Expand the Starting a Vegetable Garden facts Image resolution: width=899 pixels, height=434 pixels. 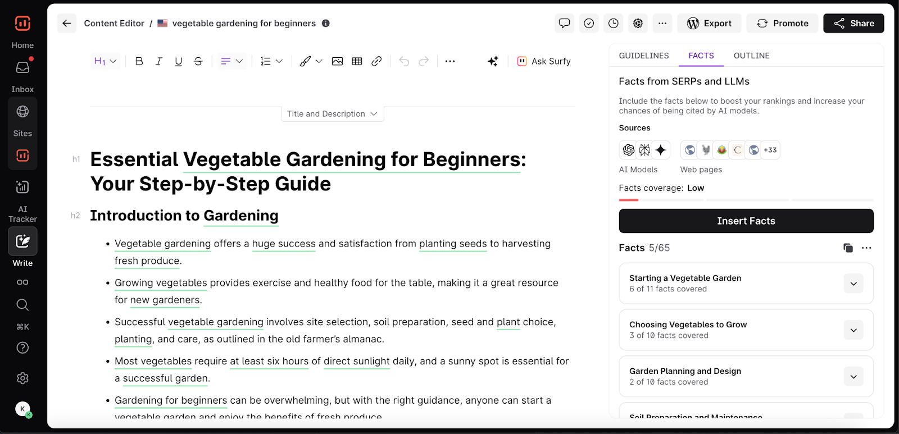click(x=853, y=284)
